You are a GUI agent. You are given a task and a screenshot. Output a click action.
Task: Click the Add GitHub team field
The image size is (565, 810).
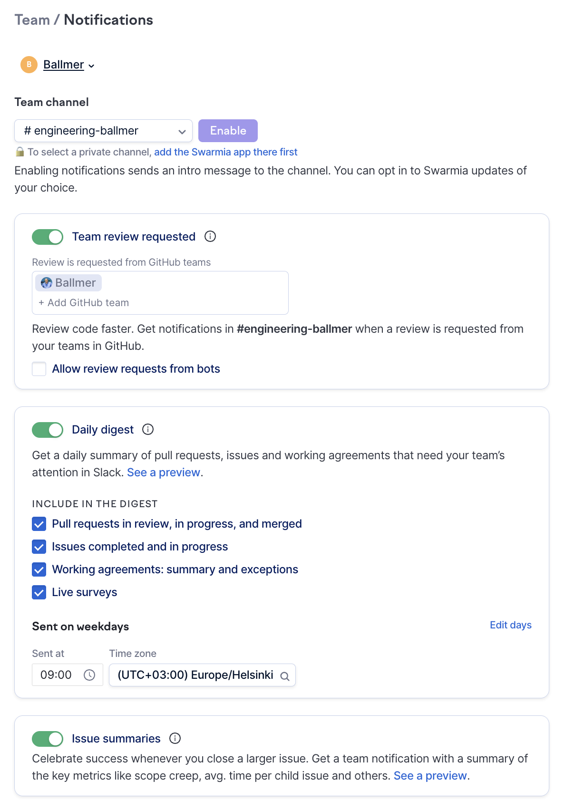(x=88, y=303)
